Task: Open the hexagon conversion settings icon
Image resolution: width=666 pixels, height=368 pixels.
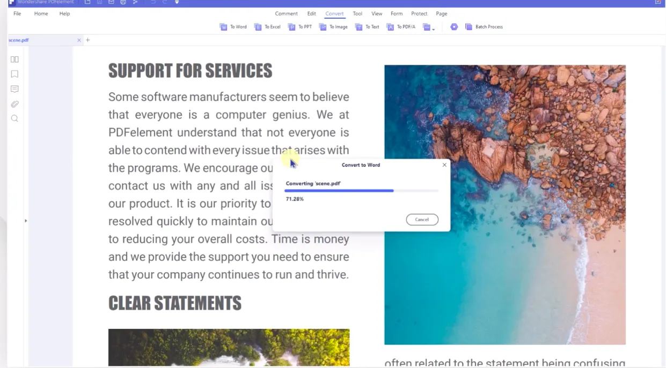Action: 454,27
